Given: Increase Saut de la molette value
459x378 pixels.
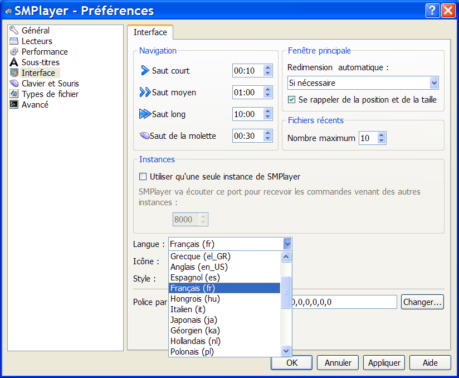Looking at the screenshot, I should (x=267, y=133).
